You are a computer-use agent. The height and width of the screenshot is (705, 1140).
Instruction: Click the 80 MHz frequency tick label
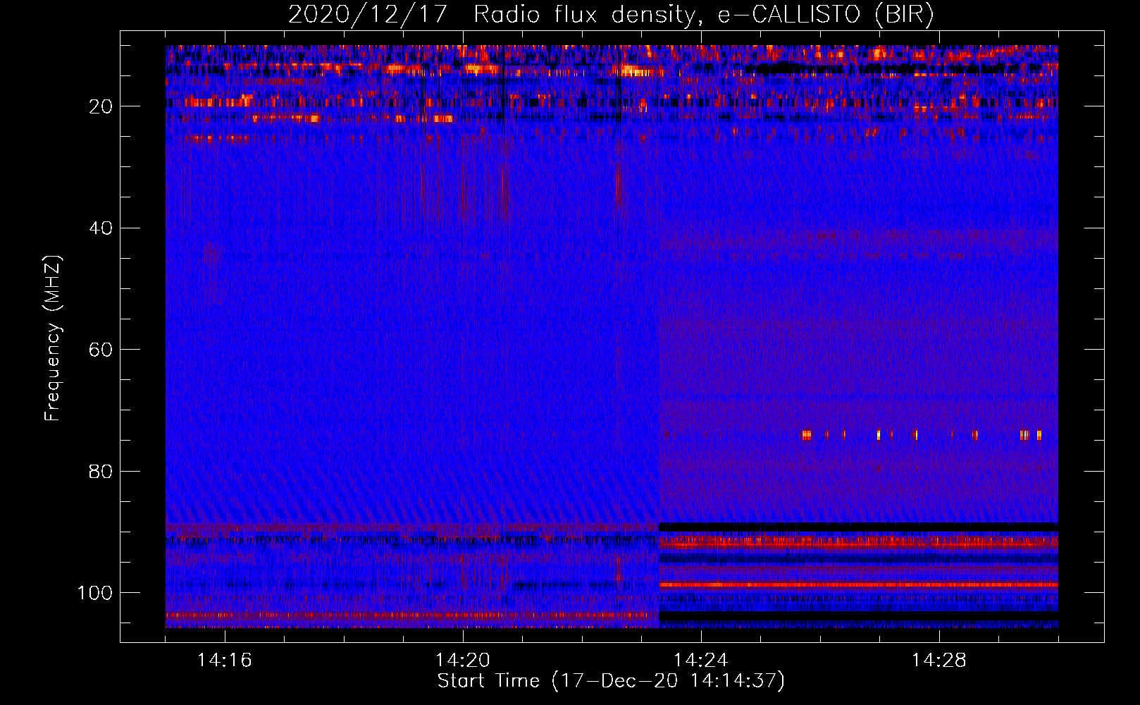point(101,471)
